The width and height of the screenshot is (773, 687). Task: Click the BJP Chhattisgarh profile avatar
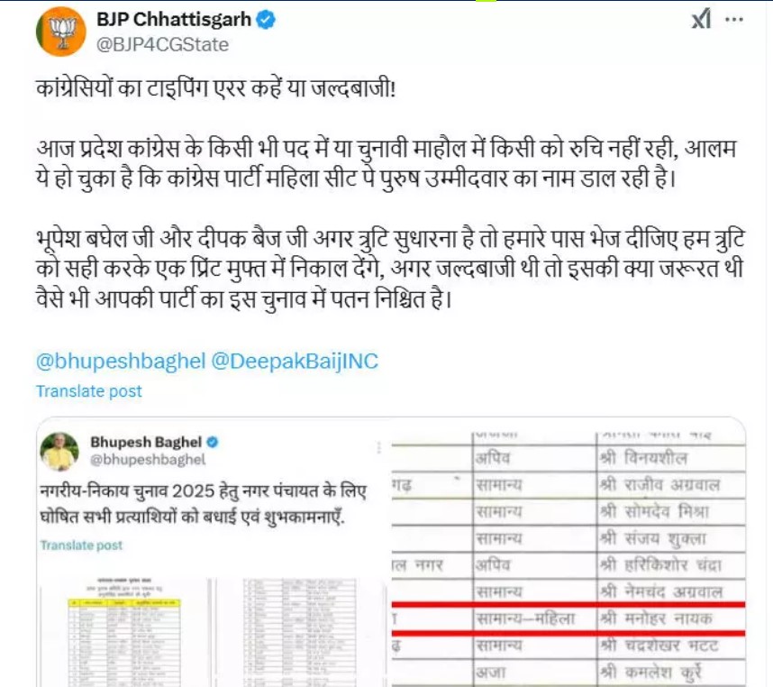coord(61,32)
